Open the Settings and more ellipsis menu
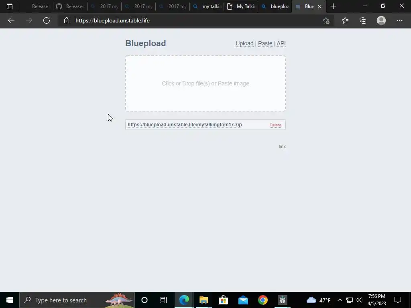411x308 pixels. (x=399, y=20)
